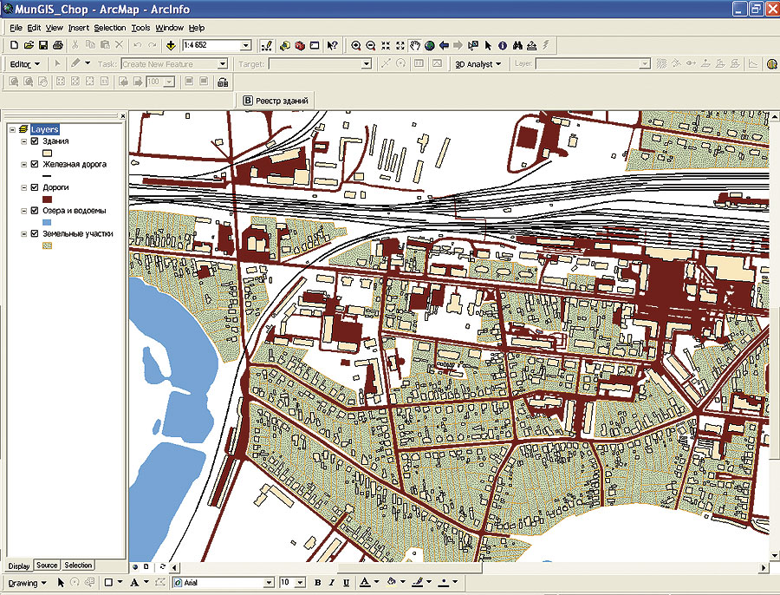
Task: Toggle the Дороги layer visibility
Action: pyautogui.click(x=34, y=187)
